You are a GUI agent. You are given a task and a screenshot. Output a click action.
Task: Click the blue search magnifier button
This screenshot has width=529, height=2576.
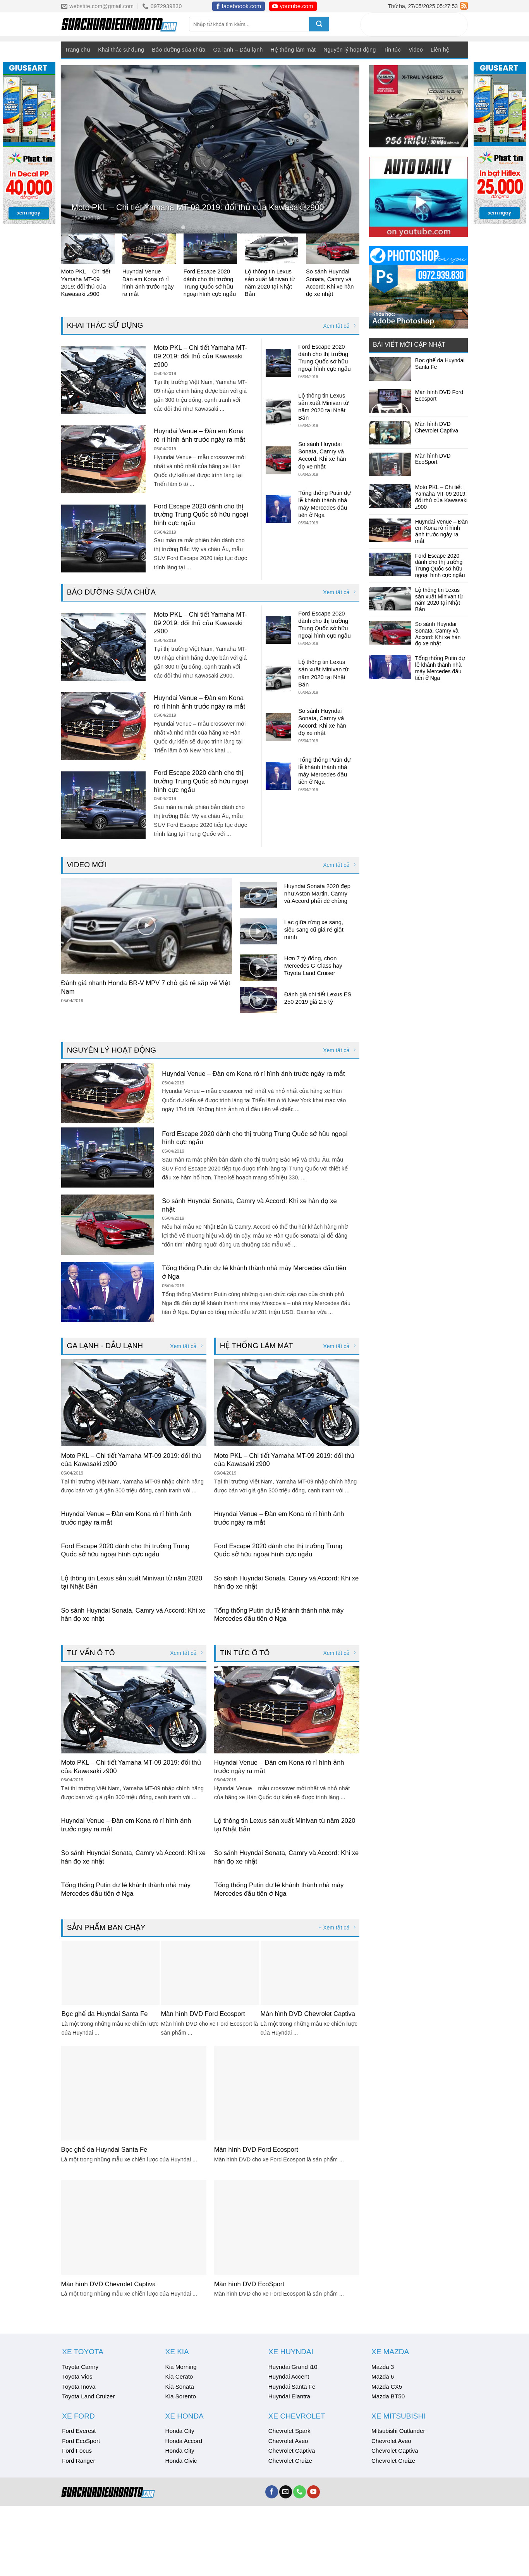click(318, 24)
